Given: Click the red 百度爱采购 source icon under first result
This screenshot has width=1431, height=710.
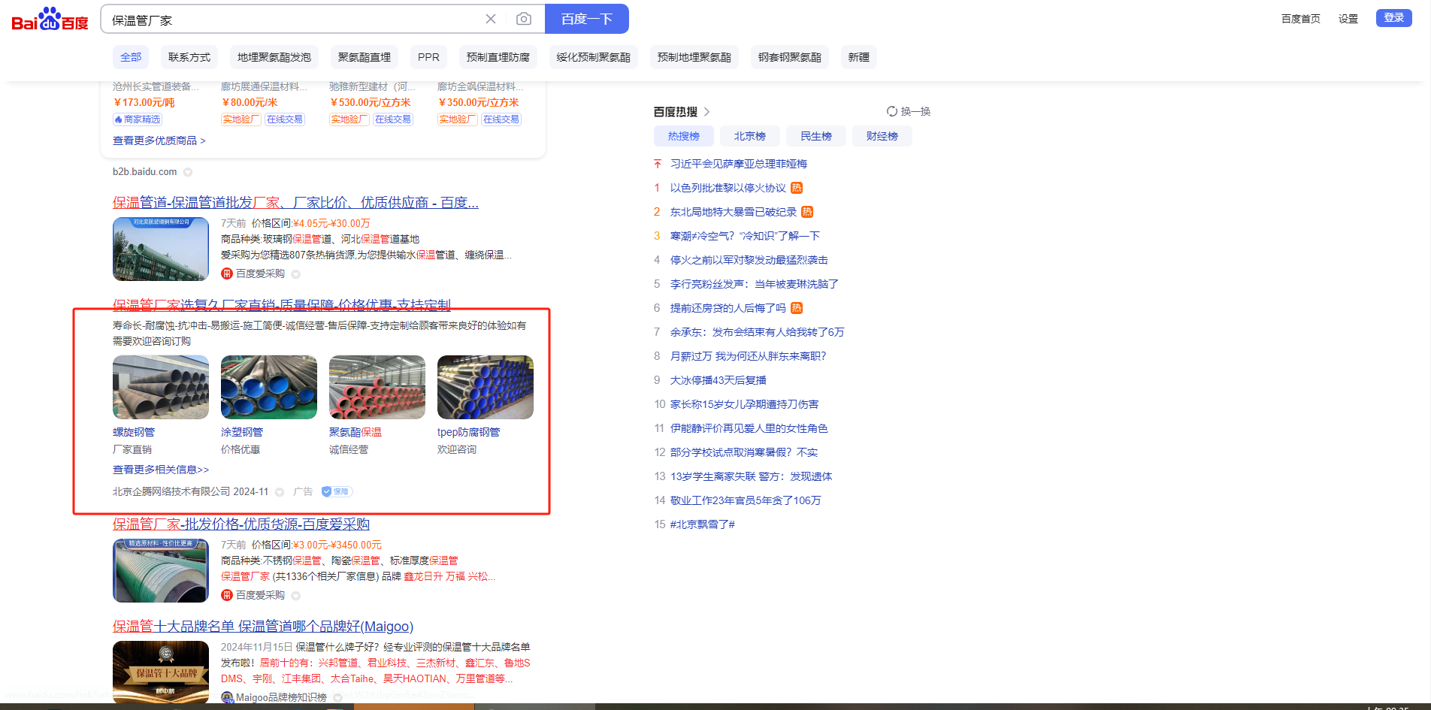Looking at the screenshot, I should 226,273.
